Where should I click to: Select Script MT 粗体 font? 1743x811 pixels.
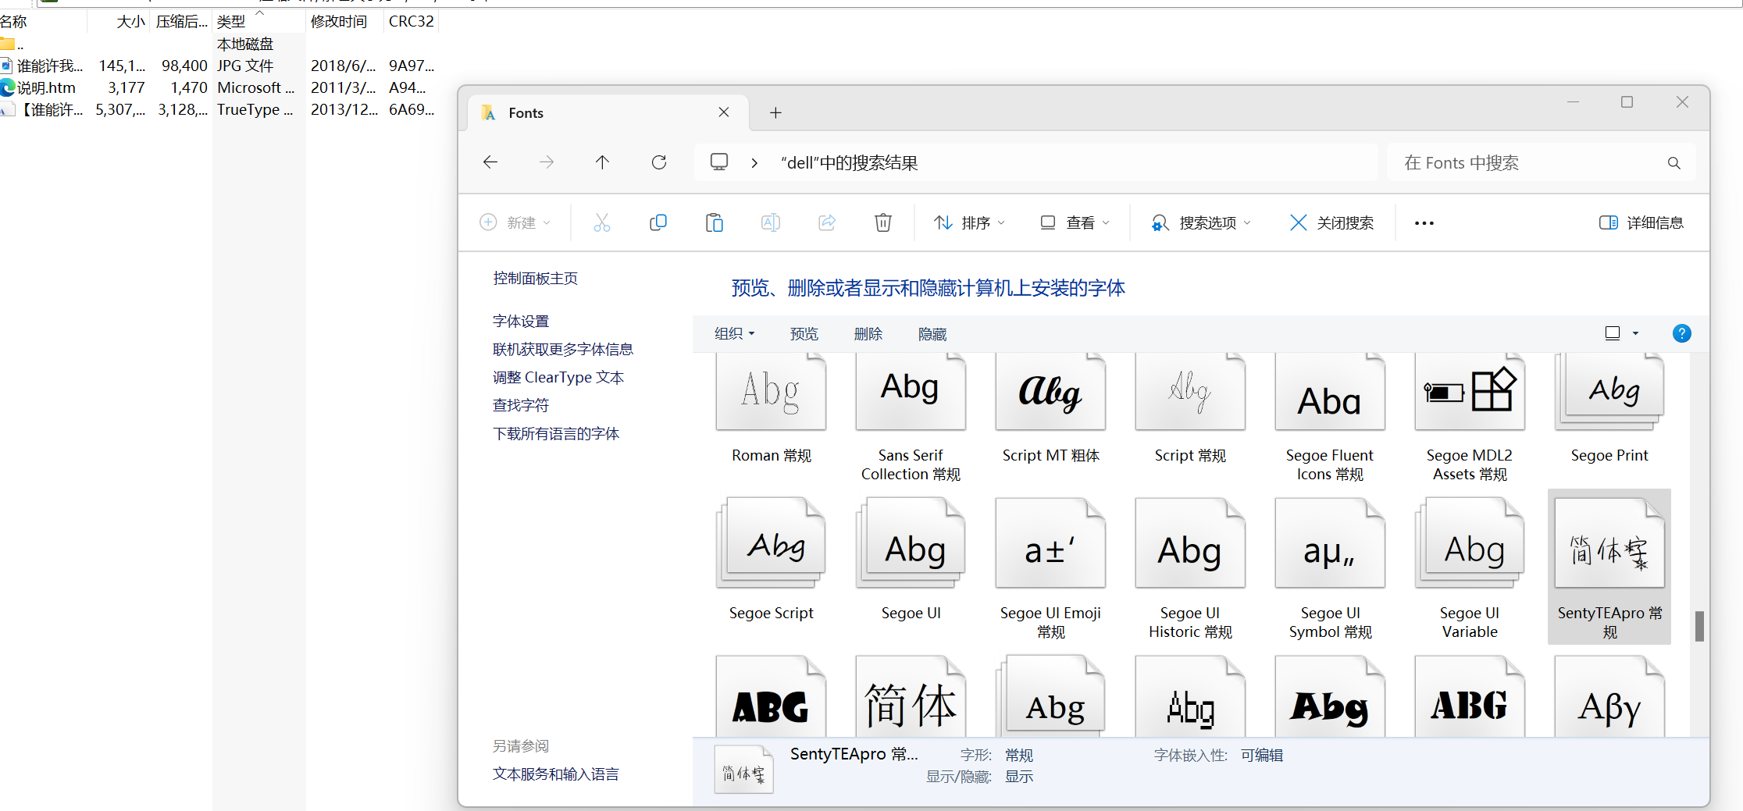[x=1050, y=408]
